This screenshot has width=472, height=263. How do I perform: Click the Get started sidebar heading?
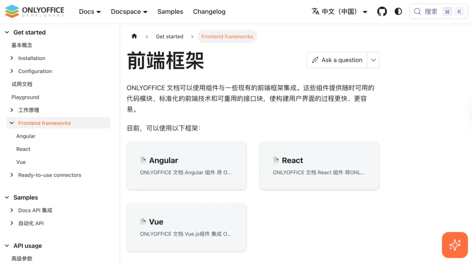(x=30, y=32)
